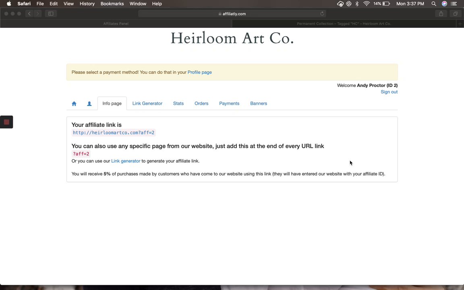Click the Bluetooth menu bar icon

[357, 4]
